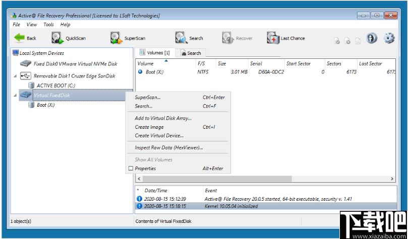Click Fixed Disk0 VMware drive icon
The height and width of the screenshot is (239, 408).
(x=26, y=63)
